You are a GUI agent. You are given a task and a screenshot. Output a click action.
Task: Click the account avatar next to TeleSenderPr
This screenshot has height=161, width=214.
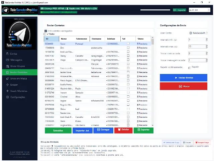click(x=191, y=33)
